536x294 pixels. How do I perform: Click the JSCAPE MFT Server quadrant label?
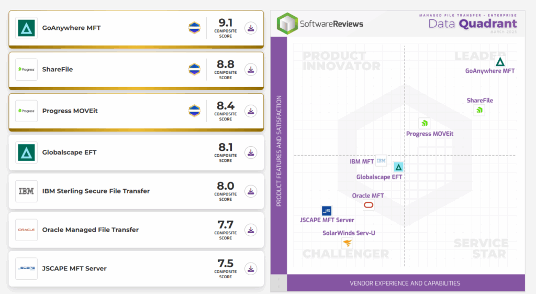[x=327, y=220]
